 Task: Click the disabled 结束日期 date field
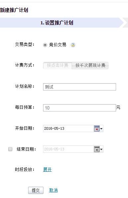coord(68,149)
